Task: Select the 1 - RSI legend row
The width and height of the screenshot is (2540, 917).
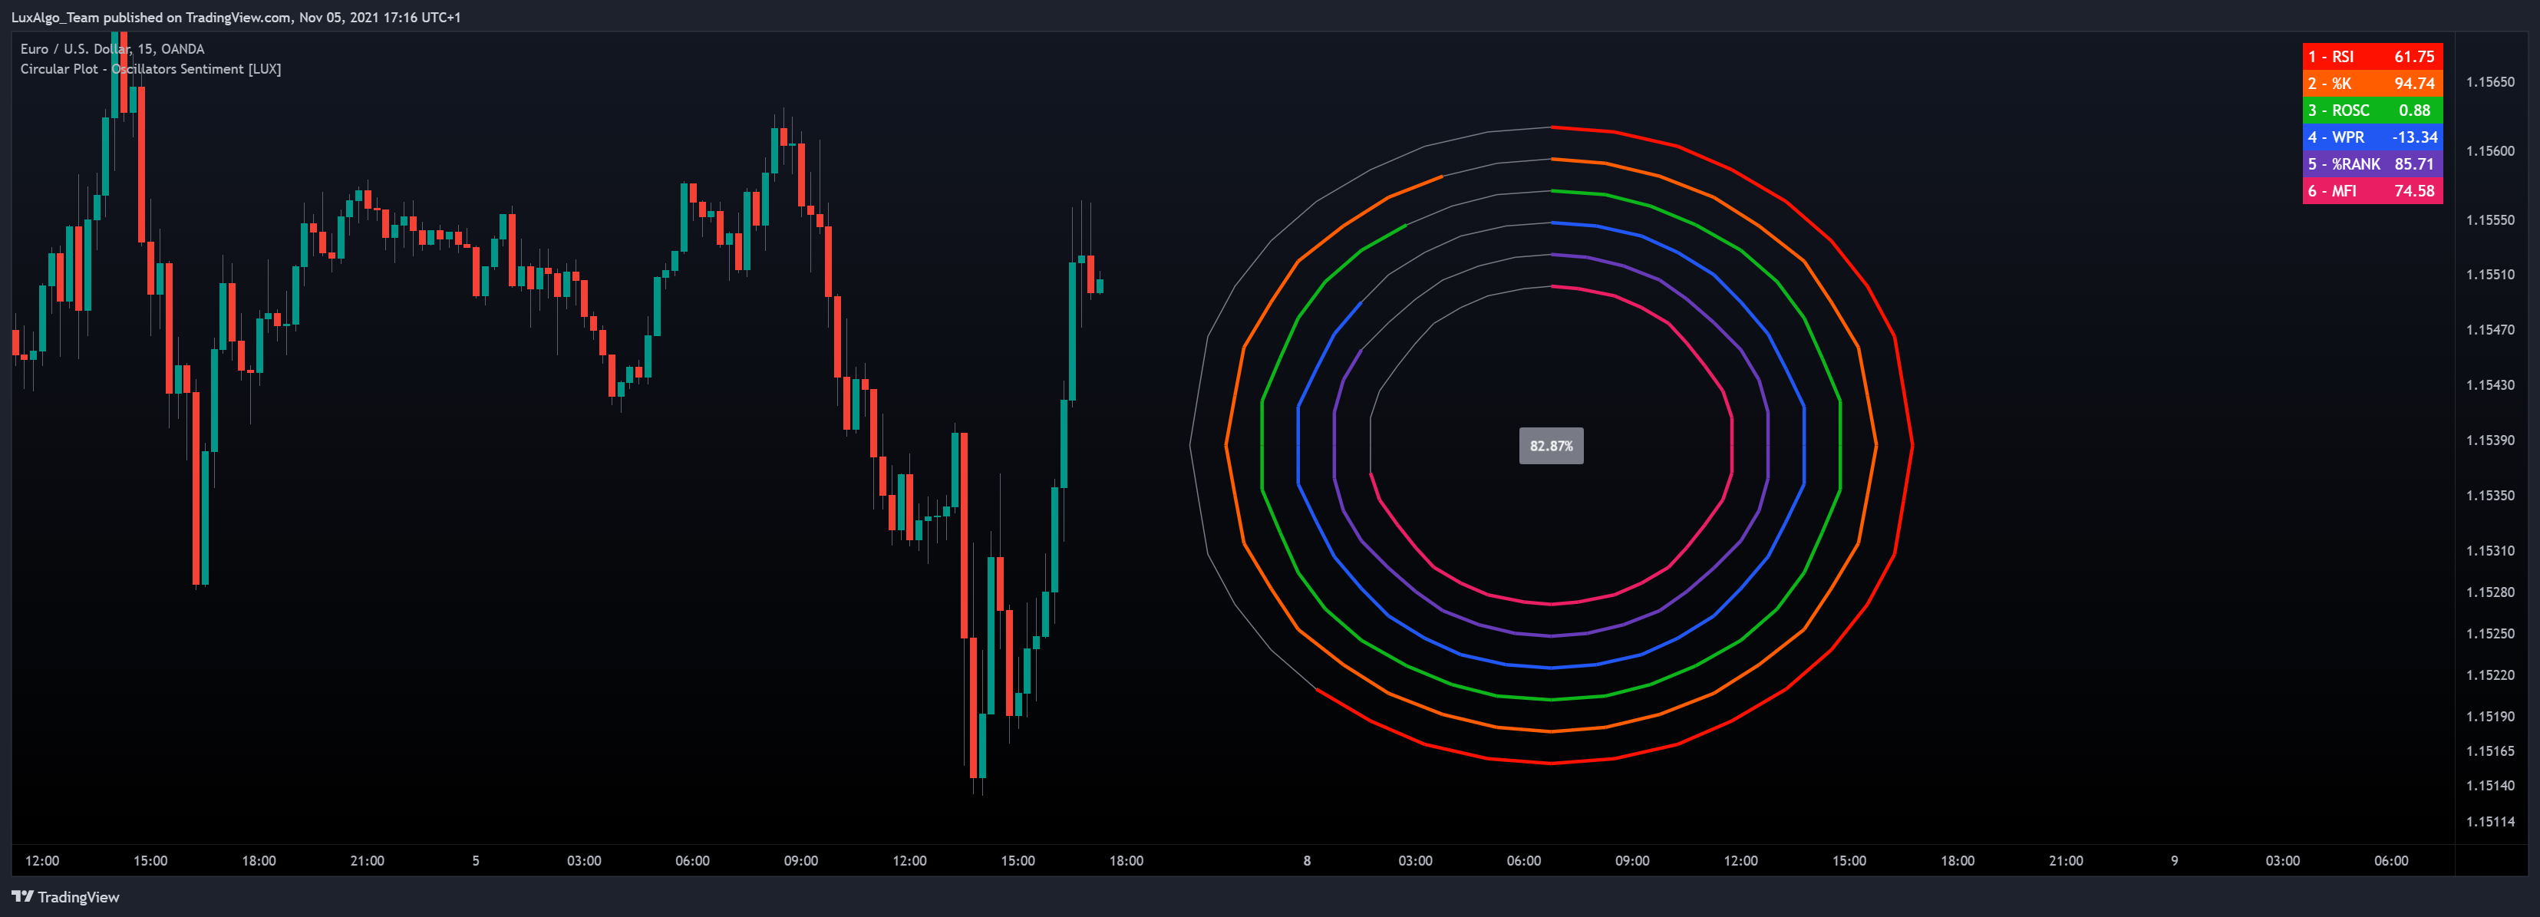Action: pos(2371,58)
